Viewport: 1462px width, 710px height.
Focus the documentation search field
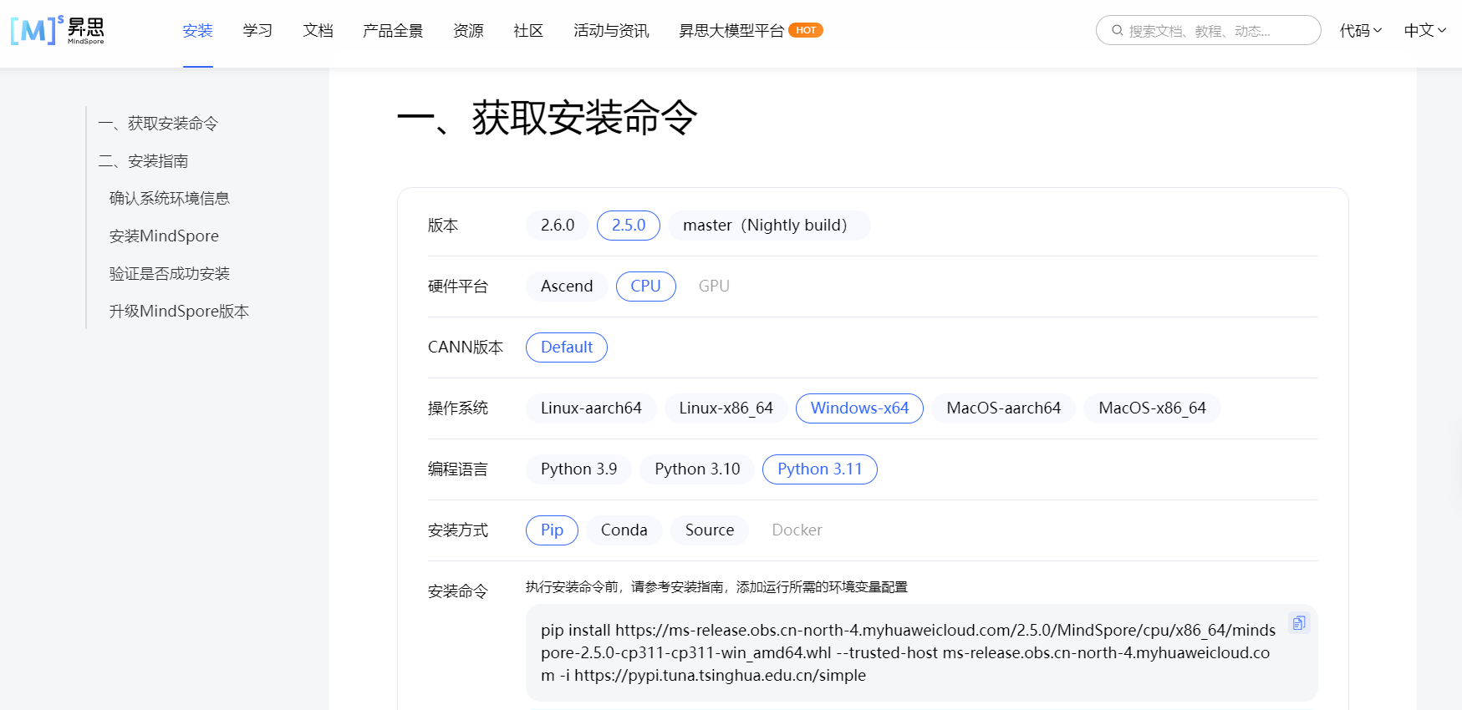tap(1208, 30)
